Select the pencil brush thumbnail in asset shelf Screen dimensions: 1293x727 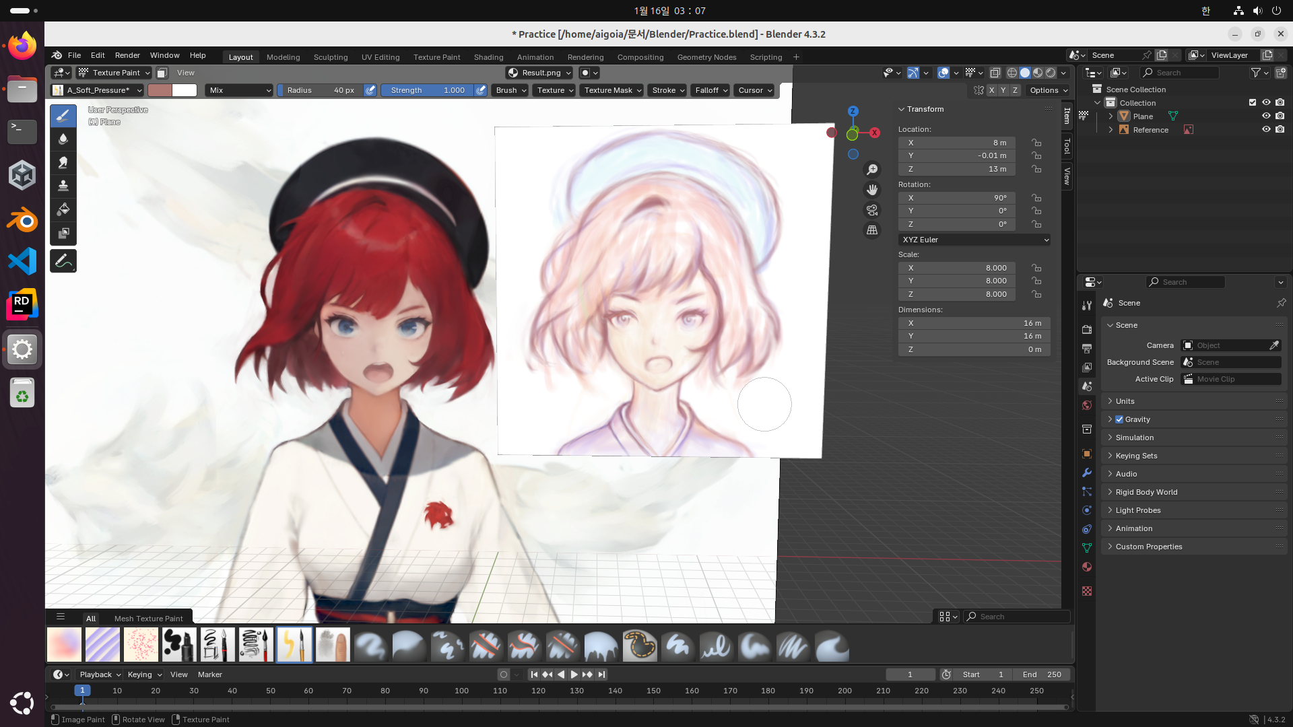click(x=294, y=645)
